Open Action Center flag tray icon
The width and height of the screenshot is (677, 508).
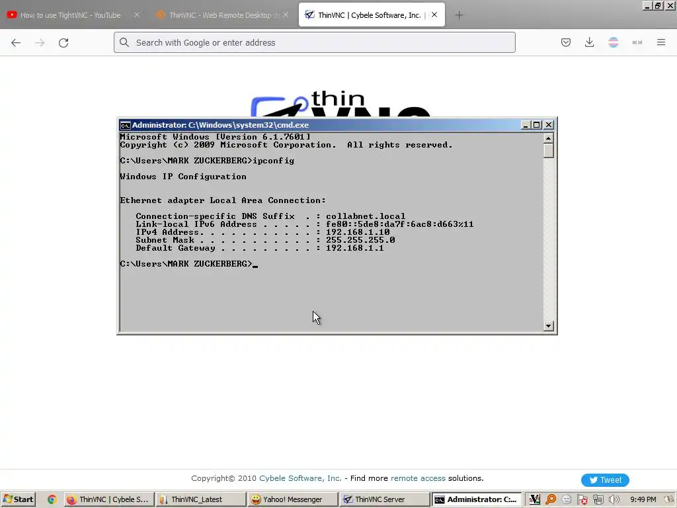(x=582, y=499)
